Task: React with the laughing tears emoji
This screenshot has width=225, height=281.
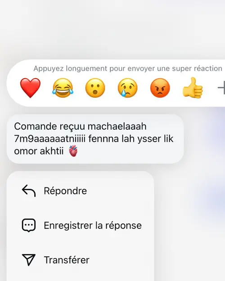Action: pos(63,88)
